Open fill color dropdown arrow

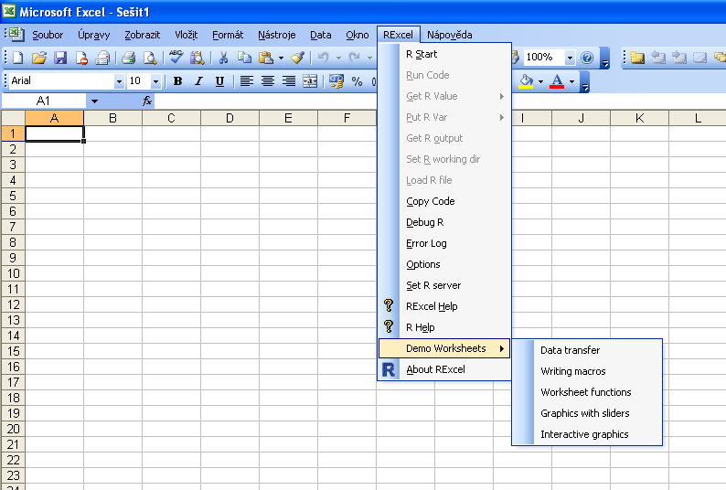pyautogui.click(x=540, y=82)
